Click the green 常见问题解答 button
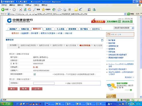The width and height of the screenshot is (142, 106). point(113,21)
